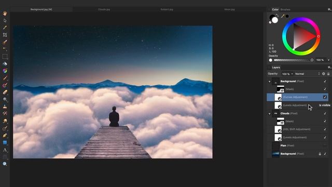Image resolution: width=332 pixels, height=187 pixels.
Task: Click the picked color swatch beside eyedropper
Action: [287, 16]
